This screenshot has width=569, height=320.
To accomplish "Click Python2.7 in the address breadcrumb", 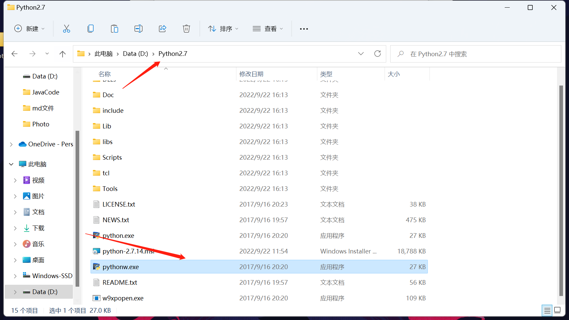I will [x=173, y=54].
